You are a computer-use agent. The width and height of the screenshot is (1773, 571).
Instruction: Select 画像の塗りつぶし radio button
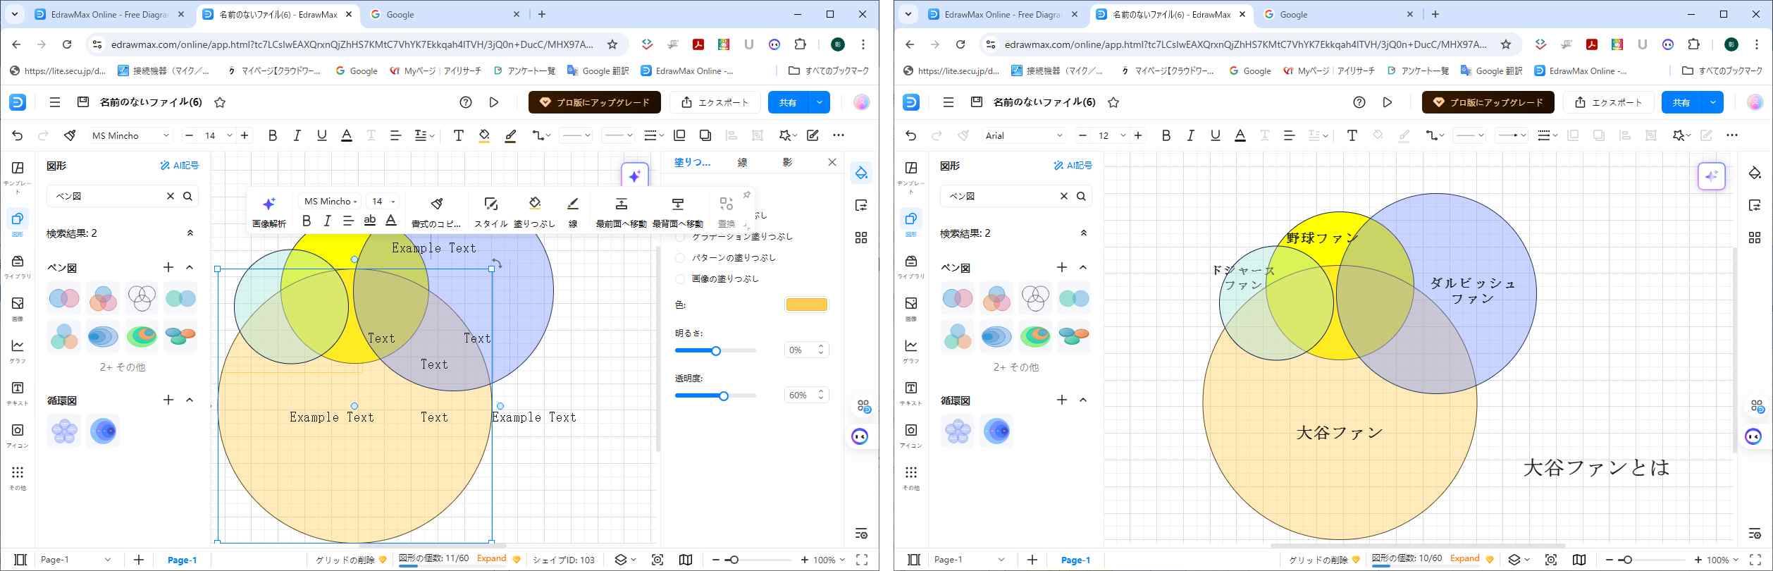(x=680, y=279)
